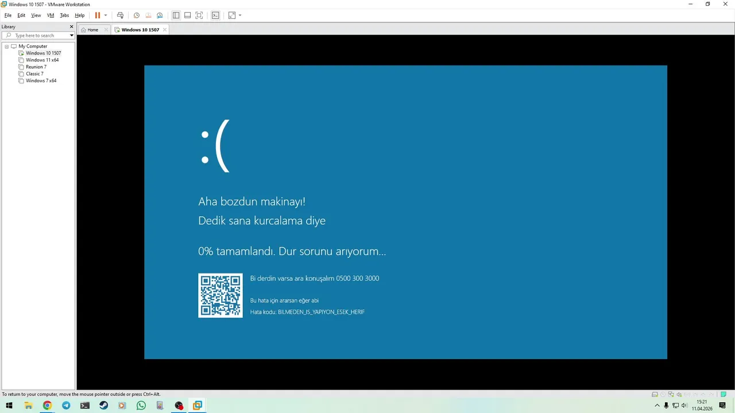735x413 pixels.
Task: Click the microphone tray icon
Action: pos(666,406)
